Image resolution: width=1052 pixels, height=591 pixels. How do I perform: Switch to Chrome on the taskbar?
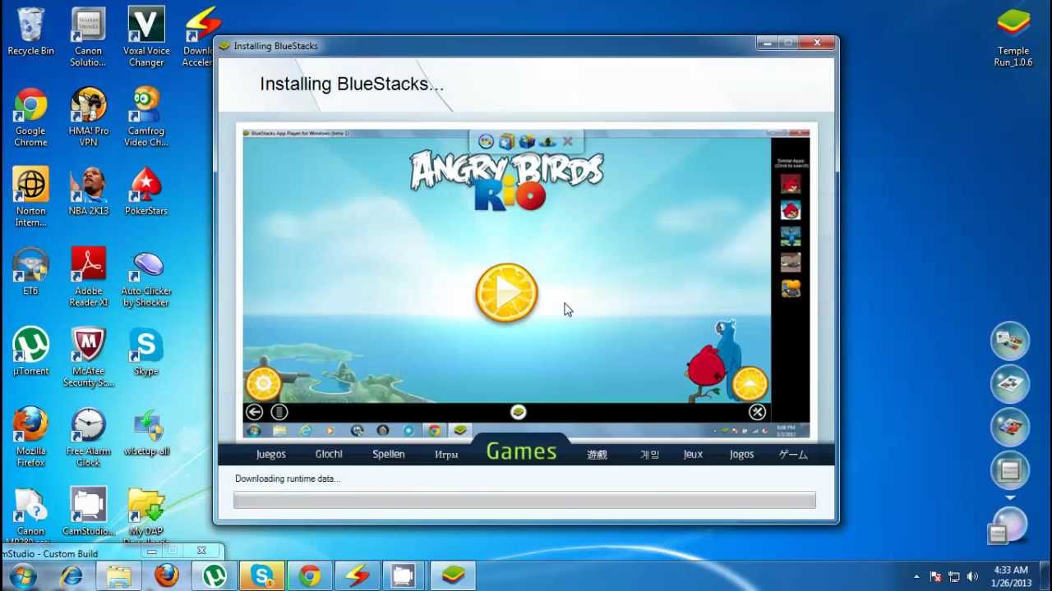click(310, 576)
